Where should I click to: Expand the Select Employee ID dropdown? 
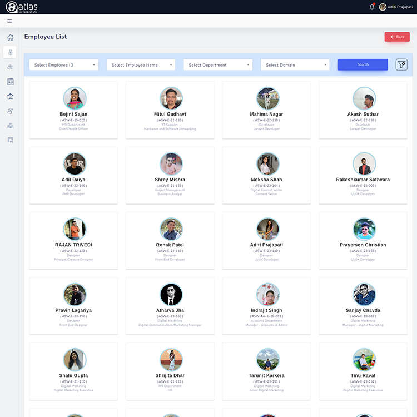pyautogui.click(x=63, y=65)
